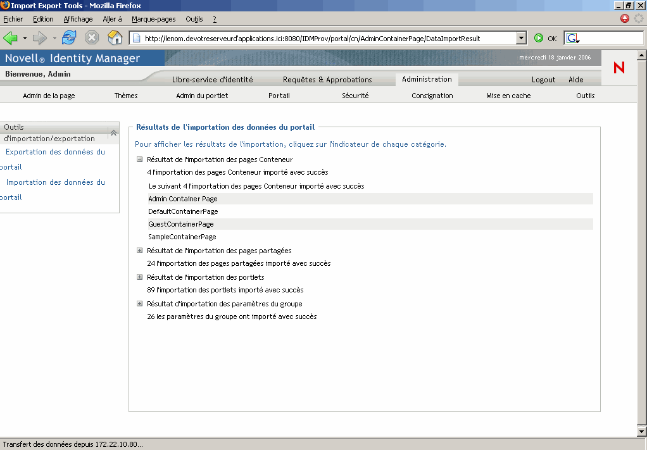Click the status bar transfer message
The width and height of the screenshot is (647, 450).
[73, 444]
